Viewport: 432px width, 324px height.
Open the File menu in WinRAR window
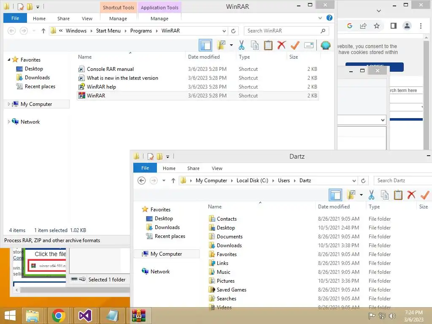coord(15,18)
